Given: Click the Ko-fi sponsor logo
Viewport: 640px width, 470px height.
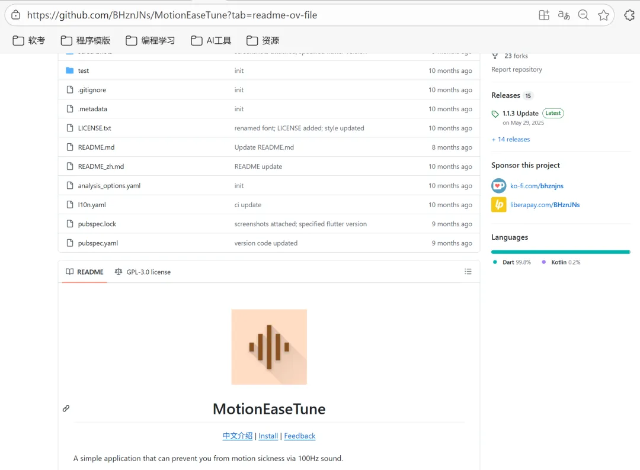Looking at the screenshot, I should pyautogui.click(x=498, y=186).
